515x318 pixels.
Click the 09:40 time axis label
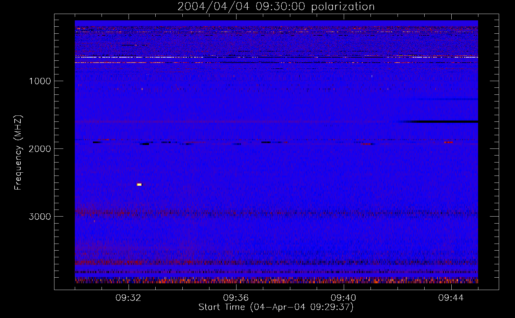coord(343,298)
